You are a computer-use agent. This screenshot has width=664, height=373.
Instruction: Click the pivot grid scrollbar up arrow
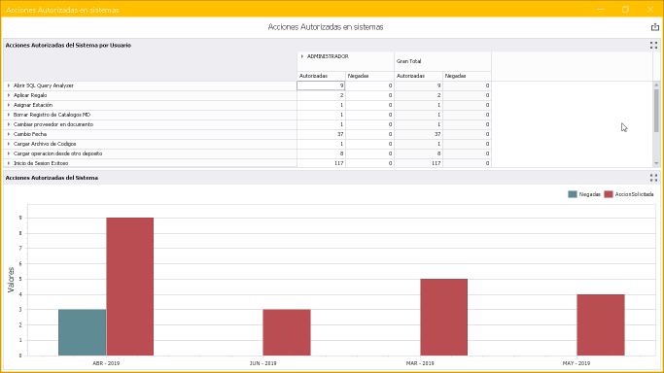click(656, 85)
